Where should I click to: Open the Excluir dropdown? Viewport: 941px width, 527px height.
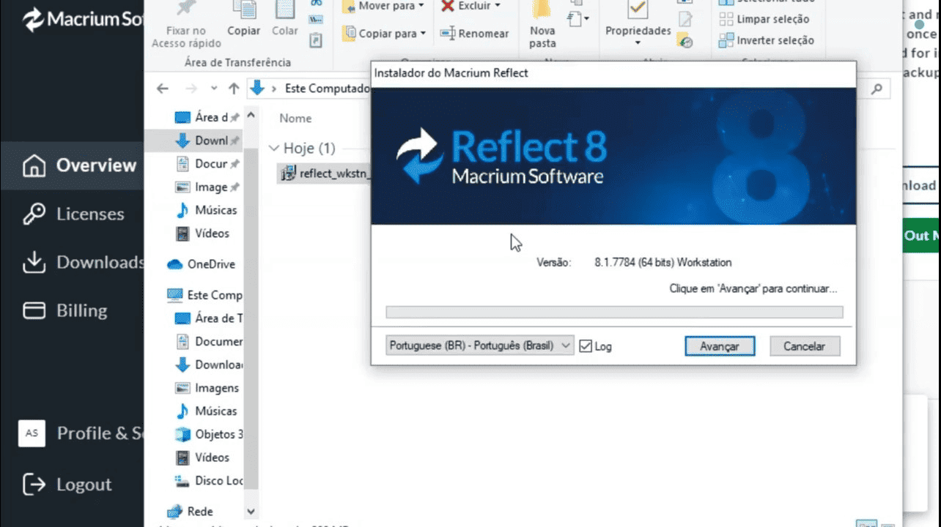click(x=470, y=6)
